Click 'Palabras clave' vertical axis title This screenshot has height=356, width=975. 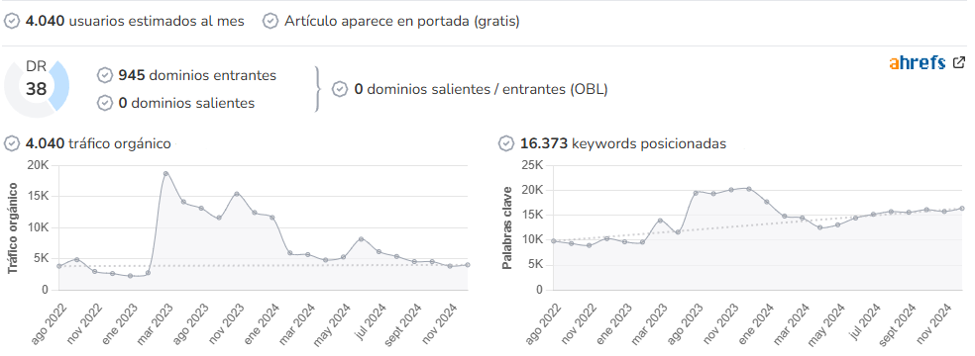[x=507, y=228]
